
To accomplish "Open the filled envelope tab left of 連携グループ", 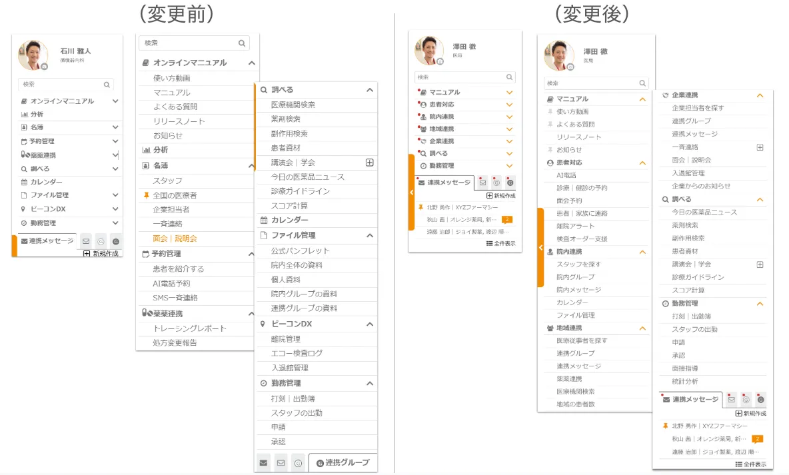I will click(x=264, y=462).
